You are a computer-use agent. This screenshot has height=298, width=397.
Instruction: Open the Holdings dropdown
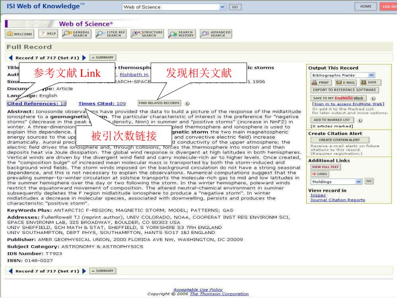(336, 182)
